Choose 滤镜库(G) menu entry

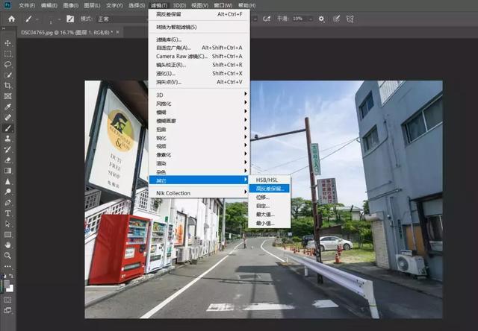coord(199,40)
